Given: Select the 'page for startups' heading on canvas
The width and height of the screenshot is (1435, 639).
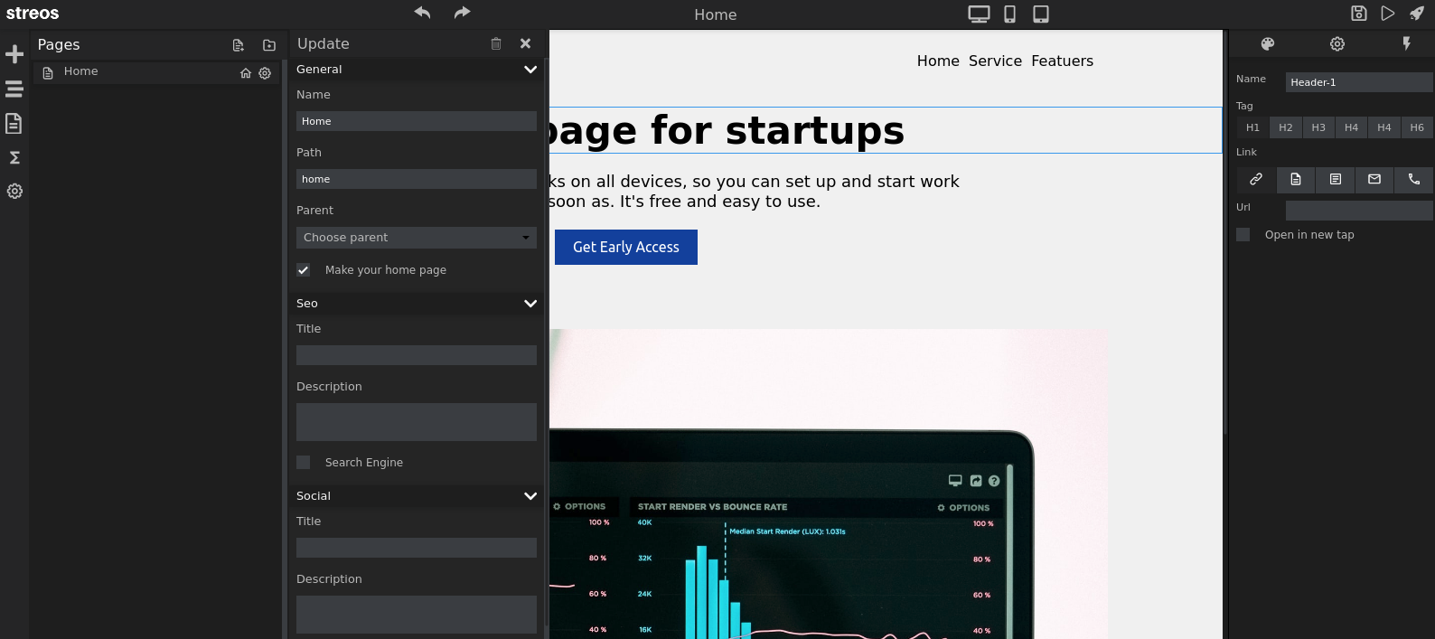Looking at the screenshot, I should [x=886, y=130].
